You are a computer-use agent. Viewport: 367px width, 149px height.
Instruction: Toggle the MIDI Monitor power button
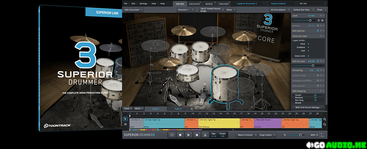tap(318, 31)
